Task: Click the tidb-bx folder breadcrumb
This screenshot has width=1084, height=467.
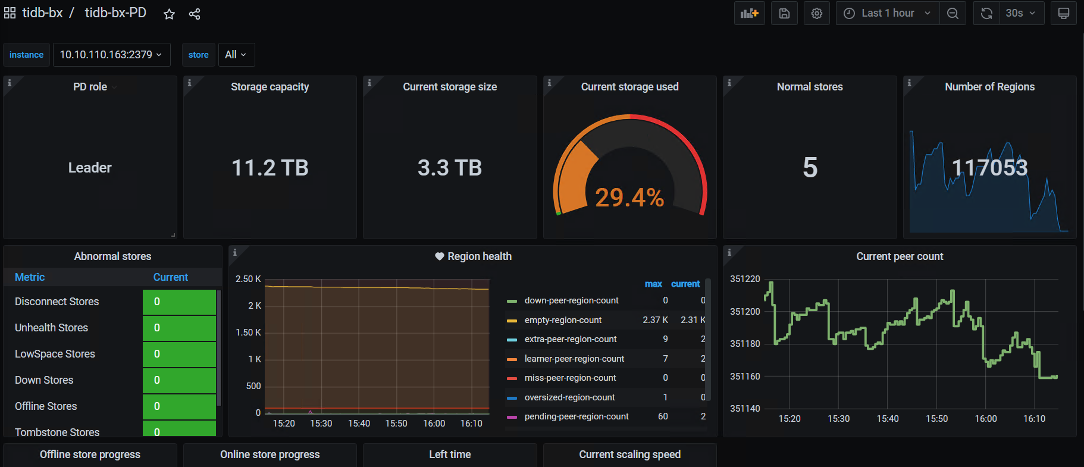Action: (42, 13)
